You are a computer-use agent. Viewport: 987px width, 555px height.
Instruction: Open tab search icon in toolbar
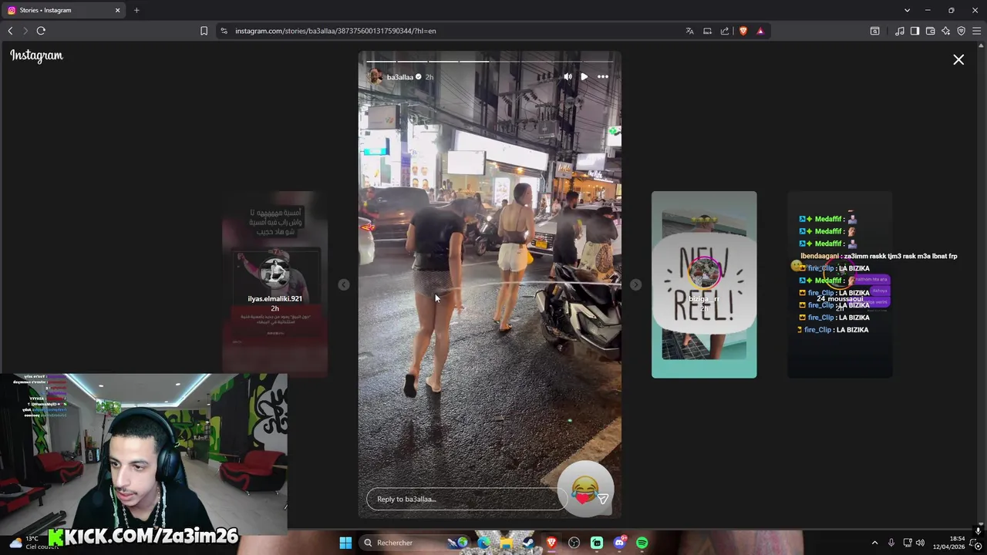click(874, 31)
